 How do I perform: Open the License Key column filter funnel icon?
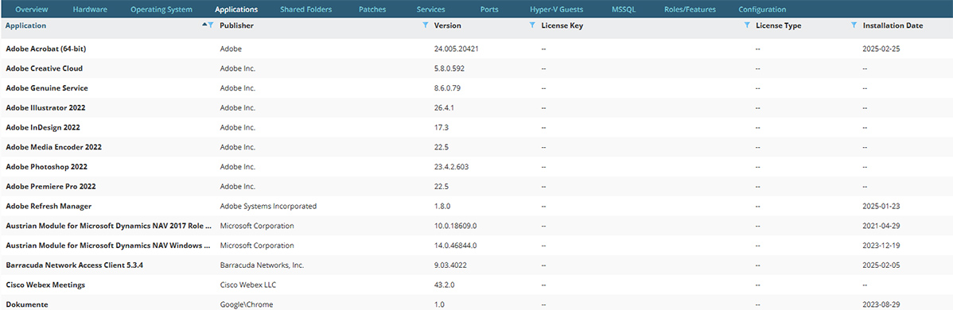pos(747,25)
